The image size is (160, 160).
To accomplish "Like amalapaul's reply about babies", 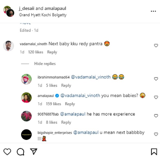I will coord(156,98).
